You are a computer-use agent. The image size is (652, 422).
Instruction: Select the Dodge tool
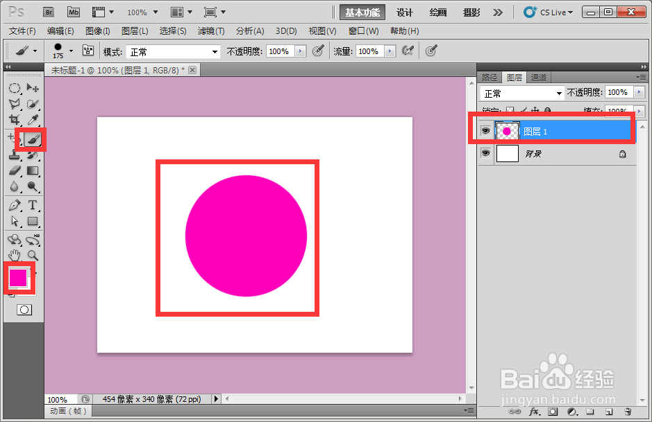click(x=33, y=186)
